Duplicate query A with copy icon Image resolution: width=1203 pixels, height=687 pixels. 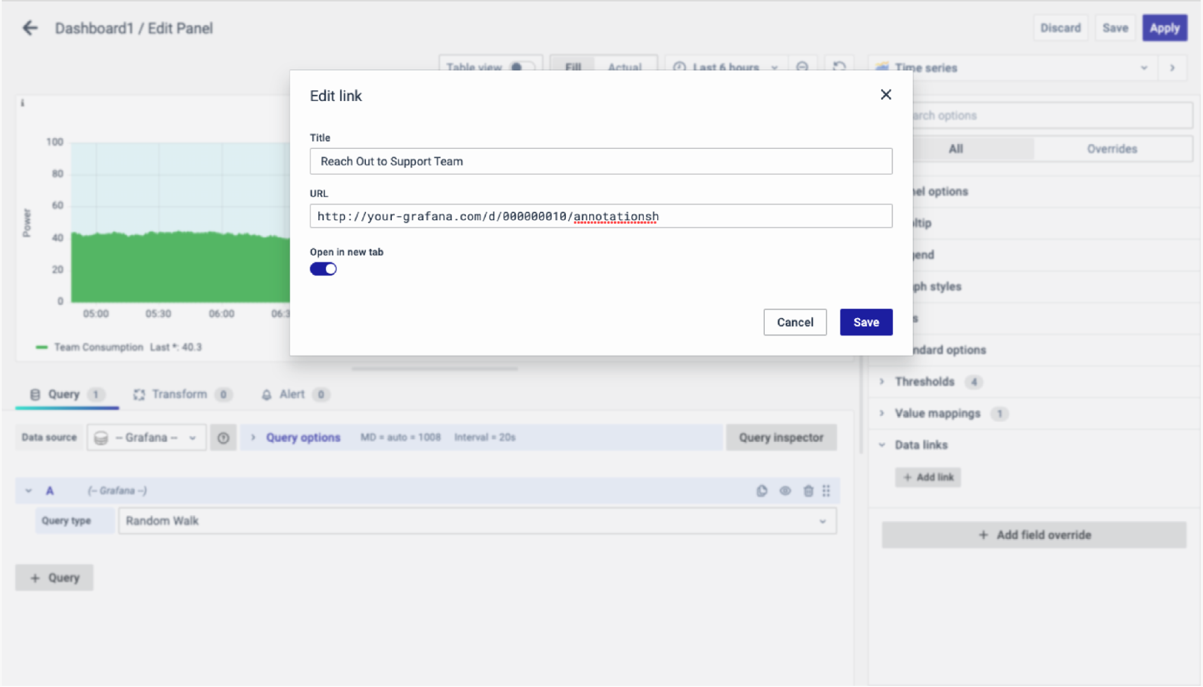762,491
